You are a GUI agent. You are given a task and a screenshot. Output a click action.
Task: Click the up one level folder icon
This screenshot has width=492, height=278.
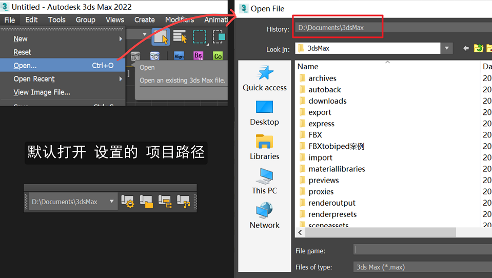pos(478,48)
